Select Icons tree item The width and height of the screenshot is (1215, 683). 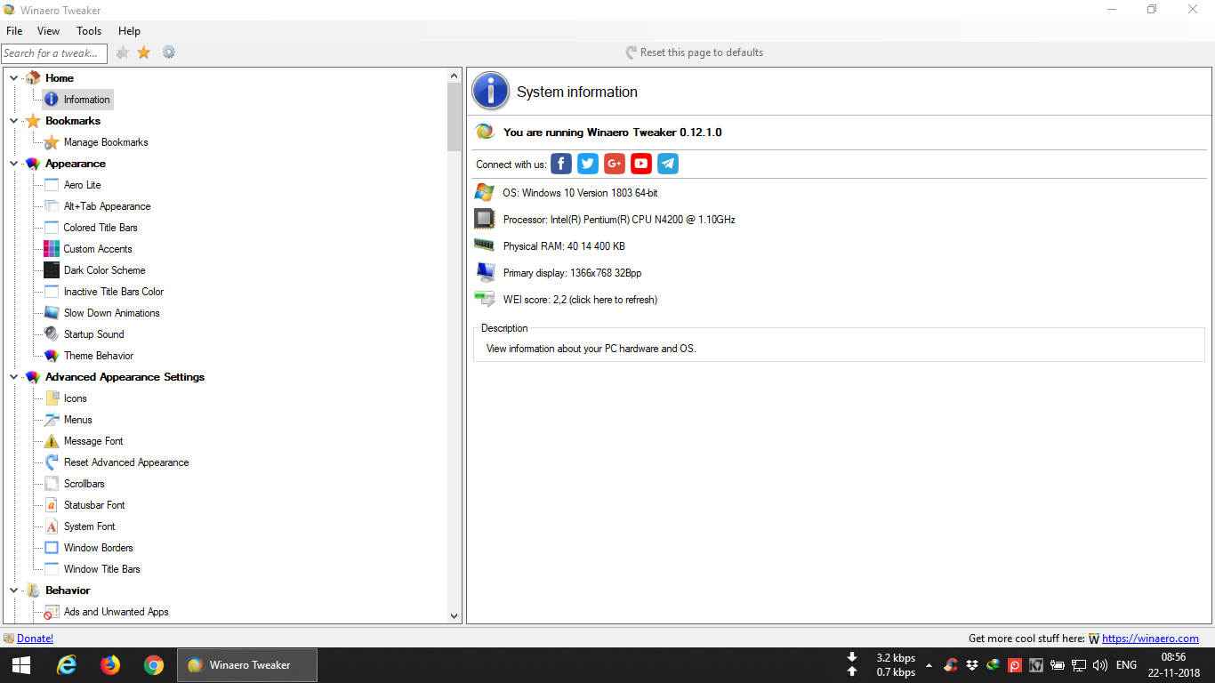pos(76,398)
